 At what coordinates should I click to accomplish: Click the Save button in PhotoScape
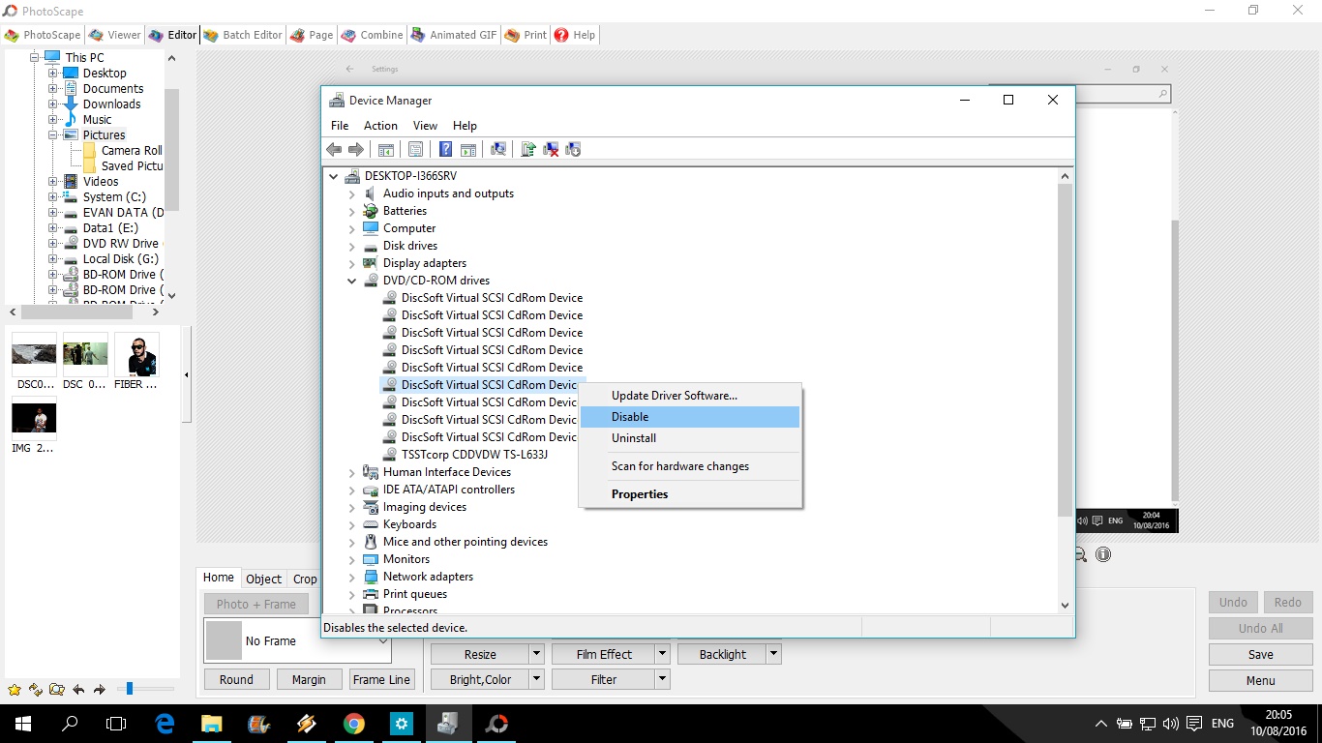click(x=1259, y=654)
